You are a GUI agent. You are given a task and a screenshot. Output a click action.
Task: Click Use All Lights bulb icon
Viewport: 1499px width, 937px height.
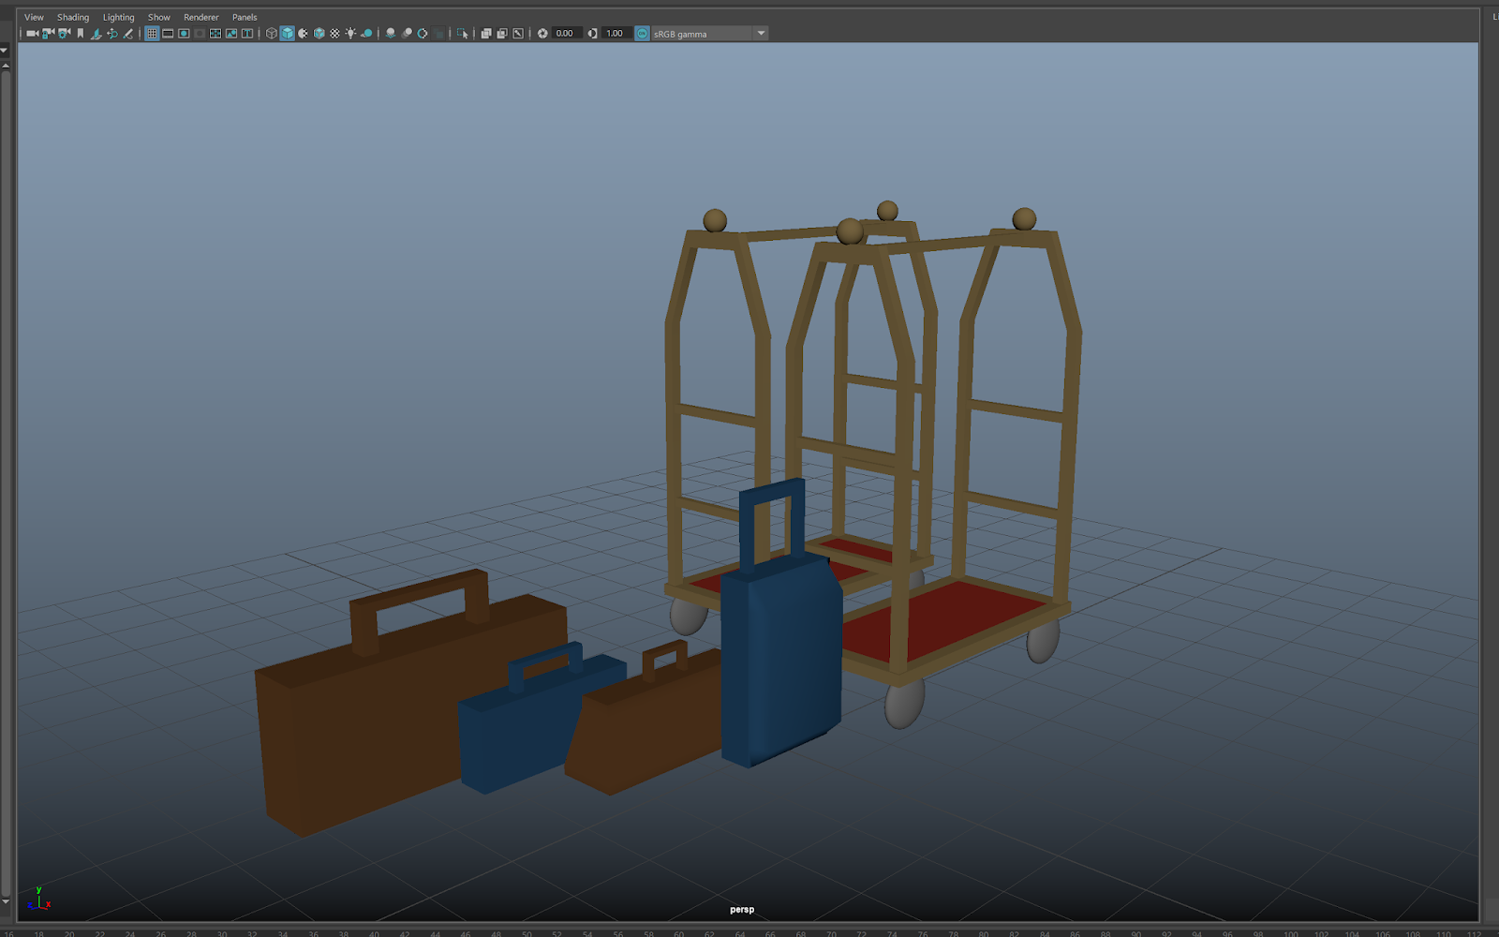pos(350,34)
